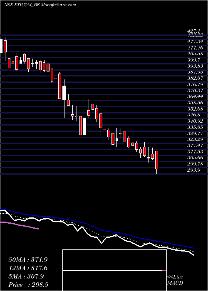208x291 pixels.
Task: Click the tall white candle near 340.92
Action: [x=85, y=126]
